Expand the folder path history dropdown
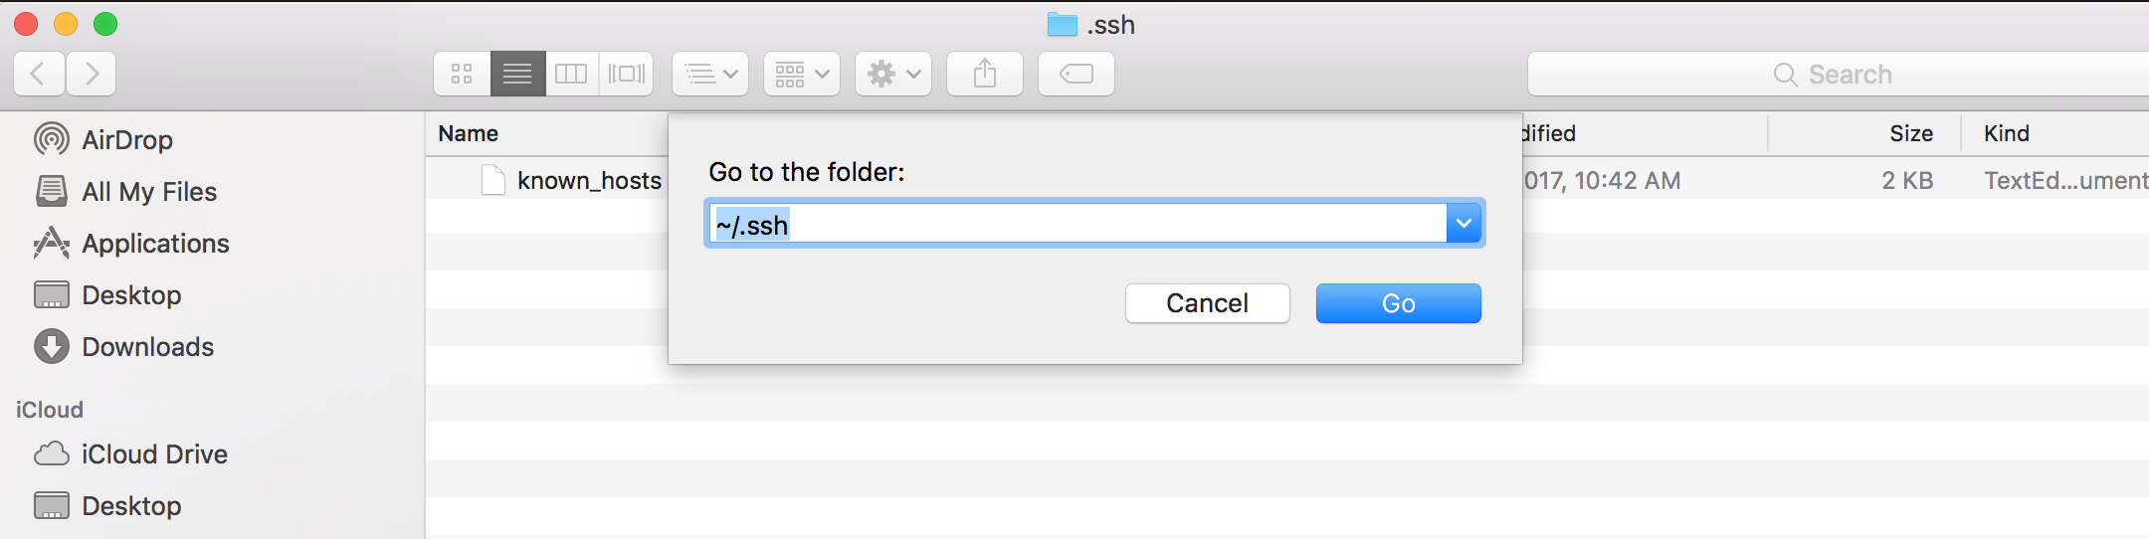Image resolution: width=2149 pixels, height=539 pixels. click(1464, 224)
